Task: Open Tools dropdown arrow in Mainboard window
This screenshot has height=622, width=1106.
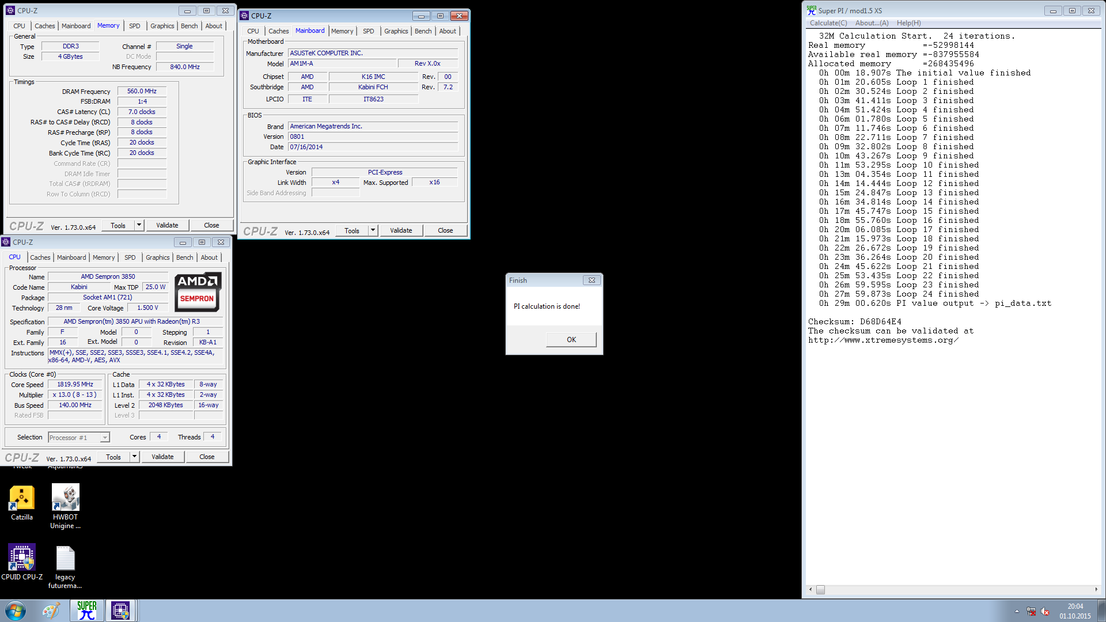Action: tap(373, 230)
